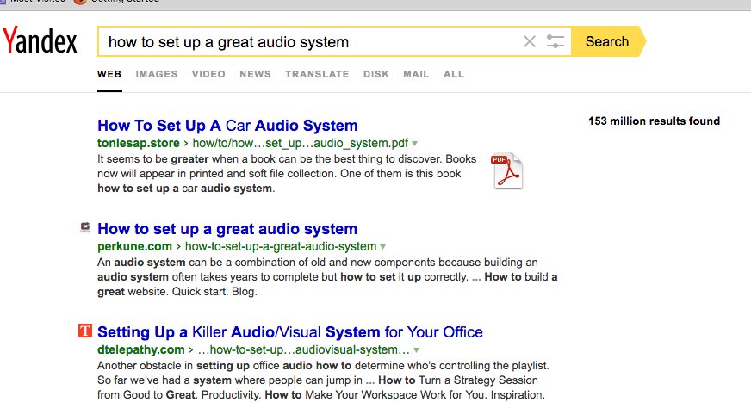Open 'How To Set Up A Car Audio System' result
The height and width of the screenshot is (402, 751).
[x=227, y=126]
